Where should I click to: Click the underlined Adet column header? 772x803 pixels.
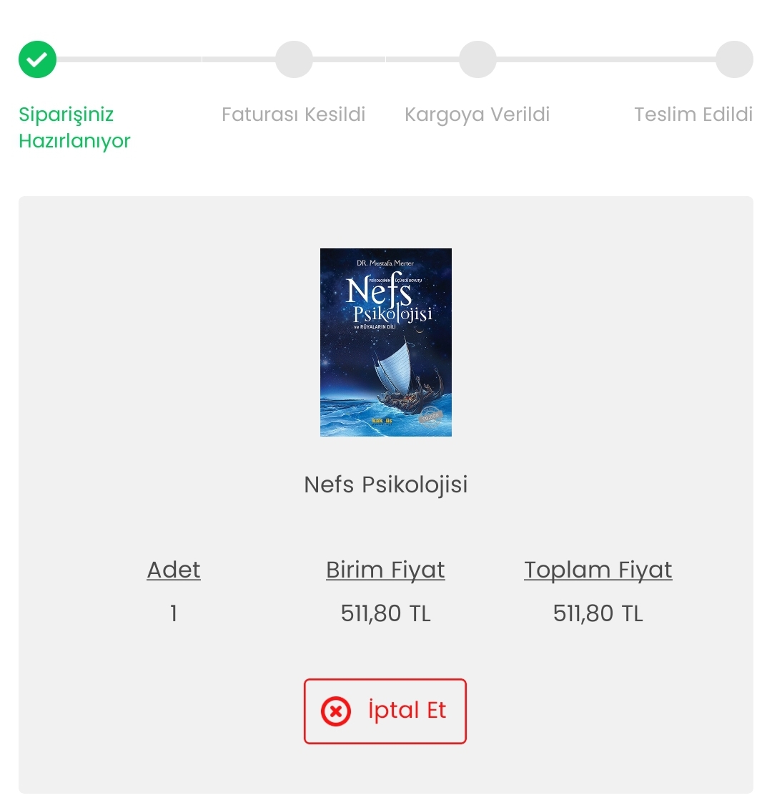click(x=174, y=570)
